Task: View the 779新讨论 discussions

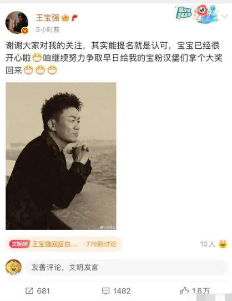Action: click(100, 244)
